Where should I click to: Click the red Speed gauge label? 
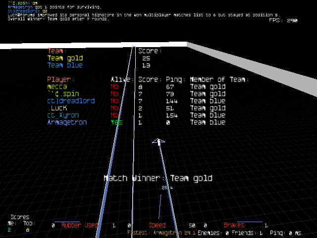point(157,226)
